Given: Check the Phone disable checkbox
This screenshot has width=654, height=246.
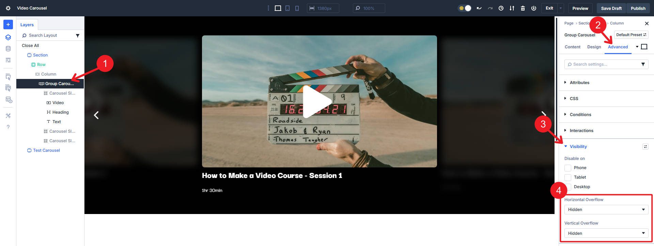Looking at the screenshot, I should pyautogui.click(x=568, y=168).
